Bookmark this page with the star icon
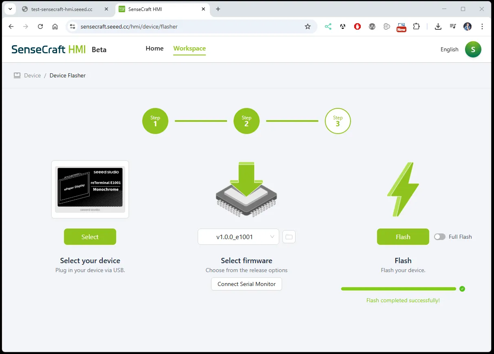The image size is (494, 354). click(x=308, y=26)
